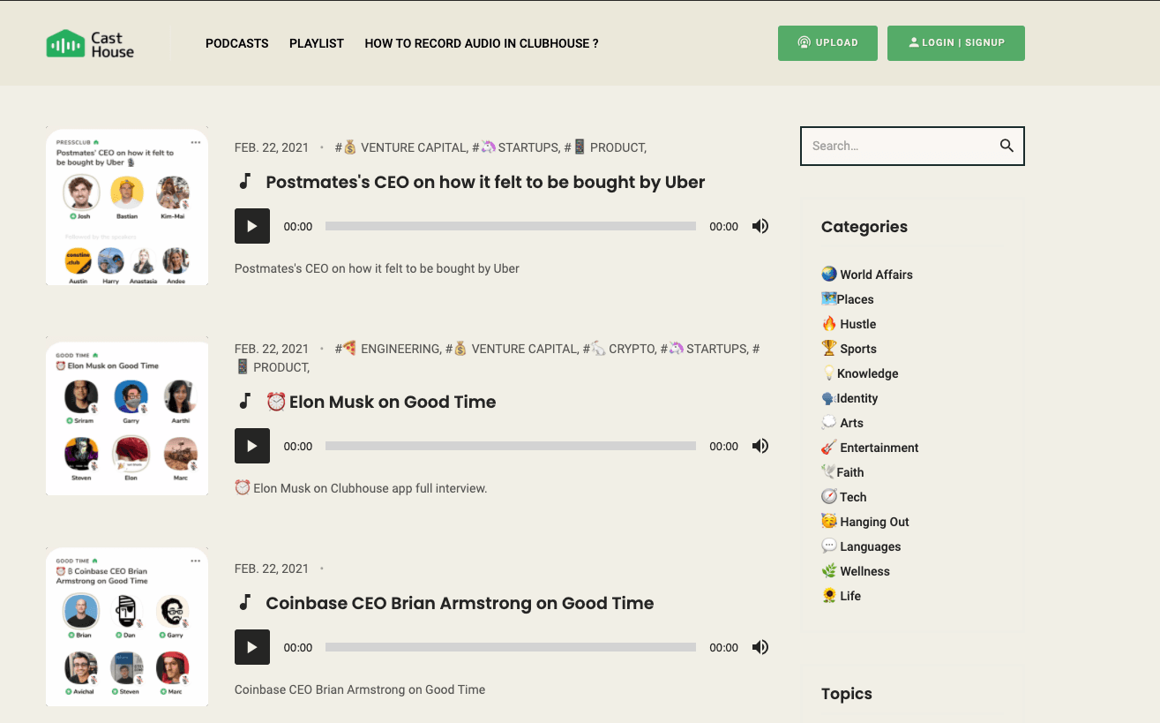Open the Postmates's CEO episode title link
Viewport: 1160px width, 723px height.
[485, 183]
